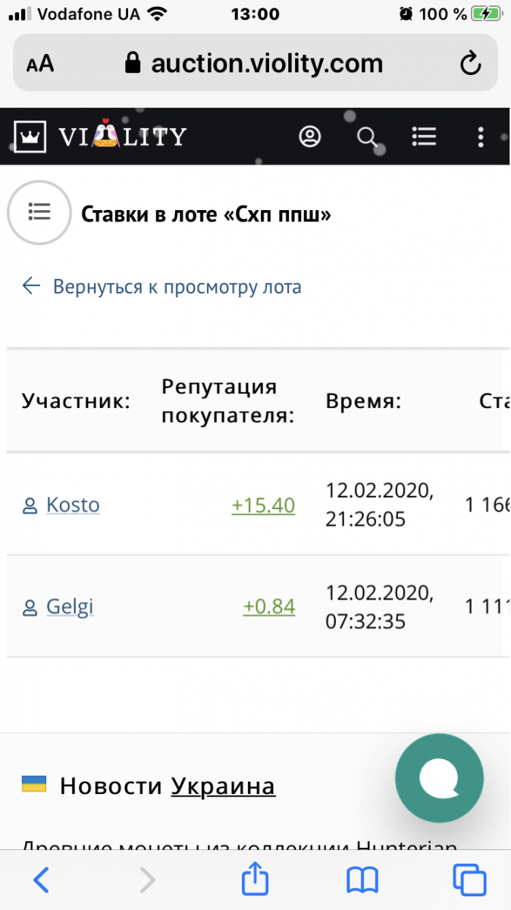511x910 pixels.
Task: Reload page with refresh icon
Action: point(471,64)
